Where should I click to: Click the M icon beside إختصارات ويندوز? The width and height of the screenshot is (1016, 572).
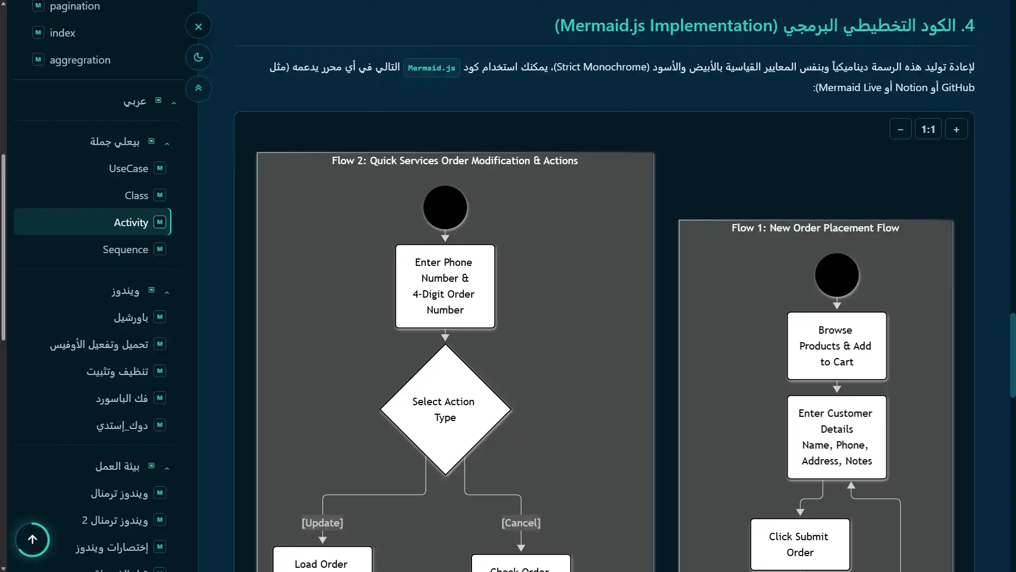pos(160,547)
